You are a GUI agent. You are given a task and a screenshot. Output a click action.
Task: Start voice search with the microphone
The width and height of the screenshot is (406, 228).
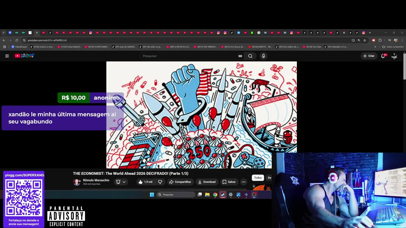(263, 56)
